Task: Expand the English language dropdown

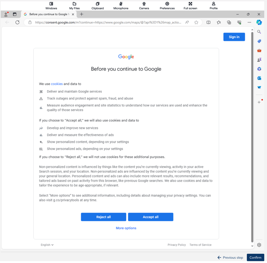Action: 47,245
